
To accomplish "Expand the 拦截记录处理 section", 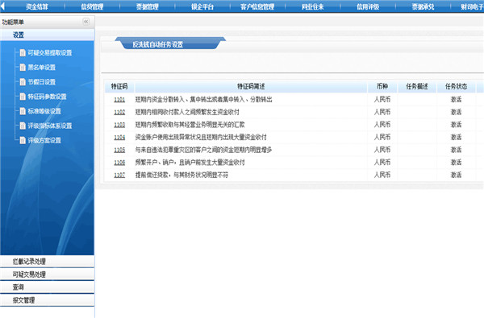I will pyautogui.click(x=48, y=262).
